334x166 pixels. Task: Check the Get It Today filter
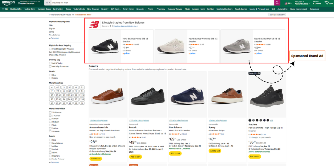pyautogui.click(x=50, y=63)
